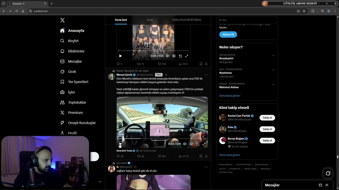
Task: Switch to Sana özel tab
Action: tap(121, 20)
